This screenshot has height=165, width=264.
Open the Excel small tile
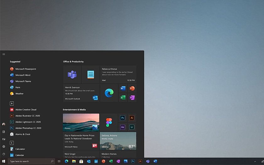point(123,97)
